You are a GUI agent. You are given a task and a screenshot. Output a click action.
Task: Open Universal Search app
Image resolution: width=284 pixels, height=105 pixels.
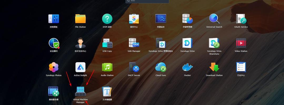214,19
